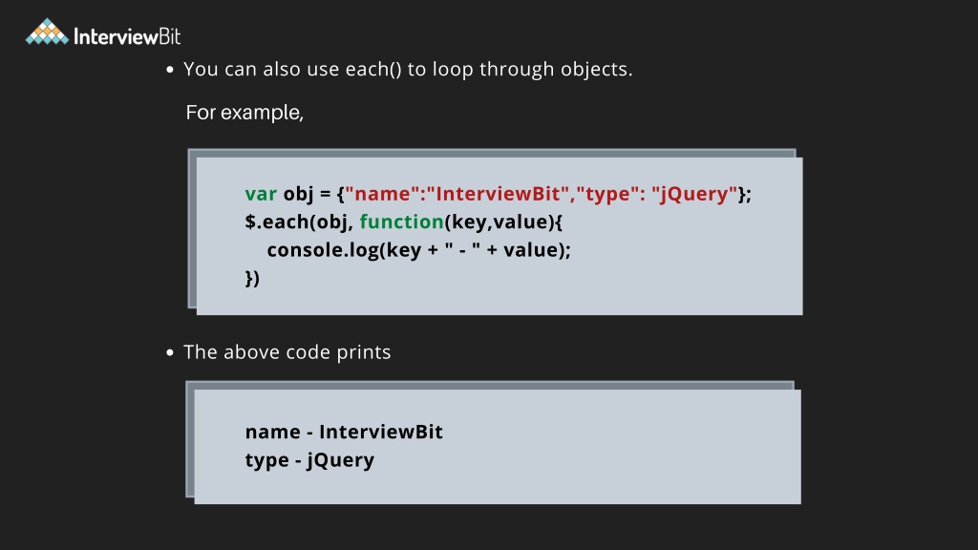Click the green "var" keyword in code
The height and width of the screenshot is (550, 978).
coord(261,194)
